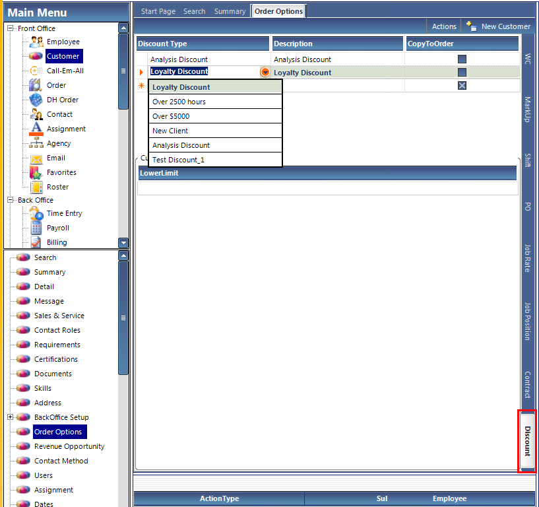Screen dimensions: 539x507
Task: Click the New Customer icon in toolbar
Action: [x=471, y=26]
